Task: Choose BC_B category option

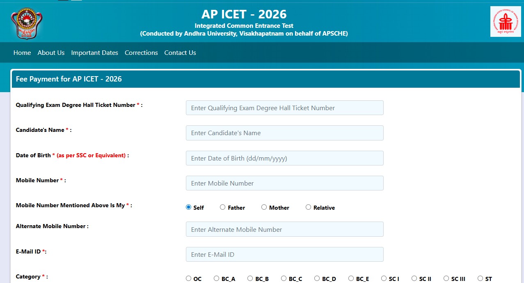Action: point(249,278)
